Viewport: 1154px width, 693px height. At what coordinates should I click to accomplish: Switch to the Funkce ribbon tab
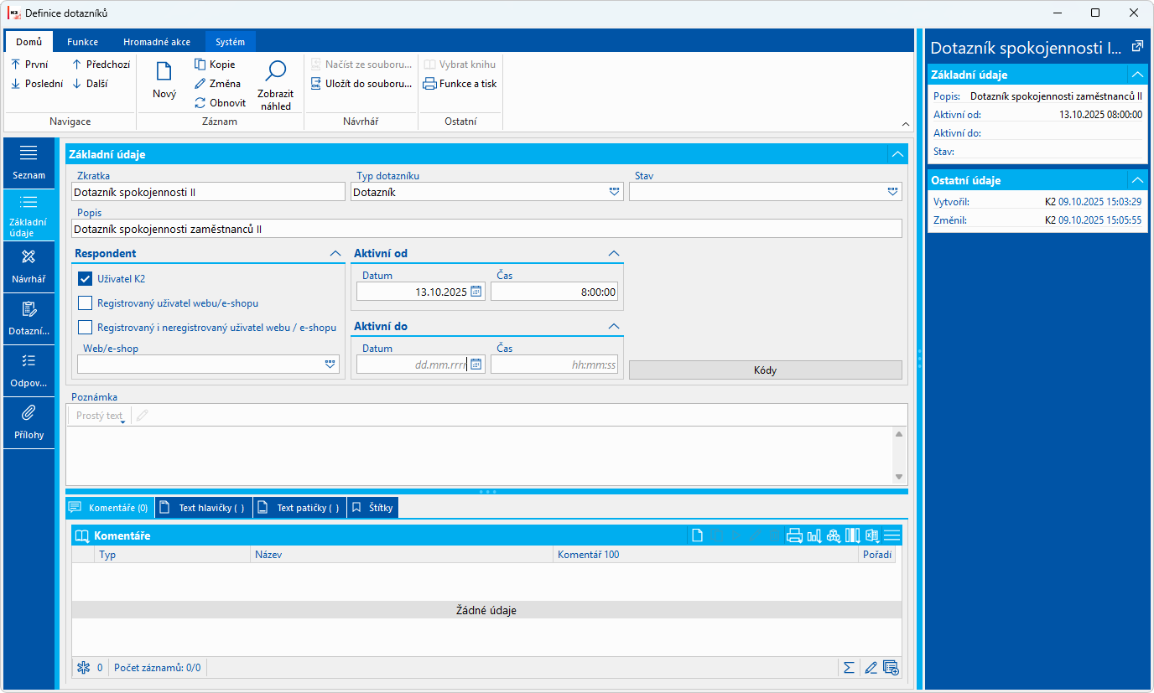tap(82, 42)
